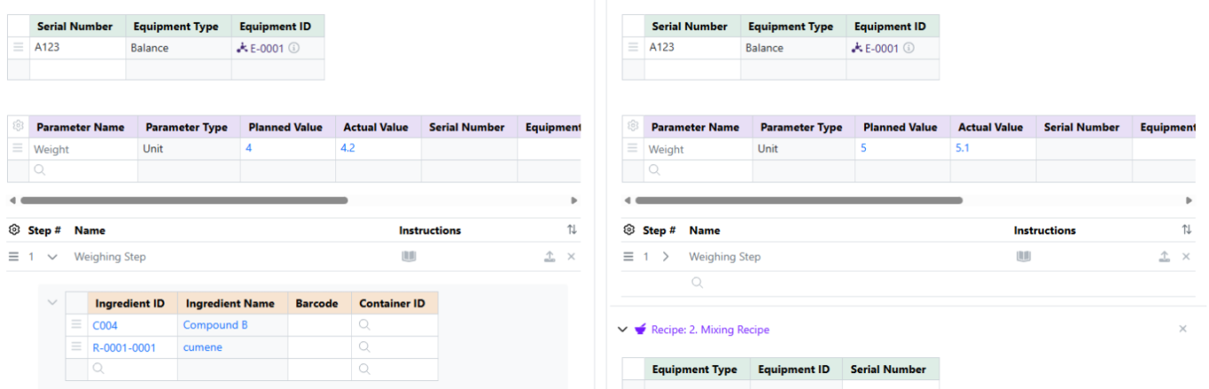Open instructions book icon for right Weighing Step
The image size is (1209, 389).
[1024, 257]
